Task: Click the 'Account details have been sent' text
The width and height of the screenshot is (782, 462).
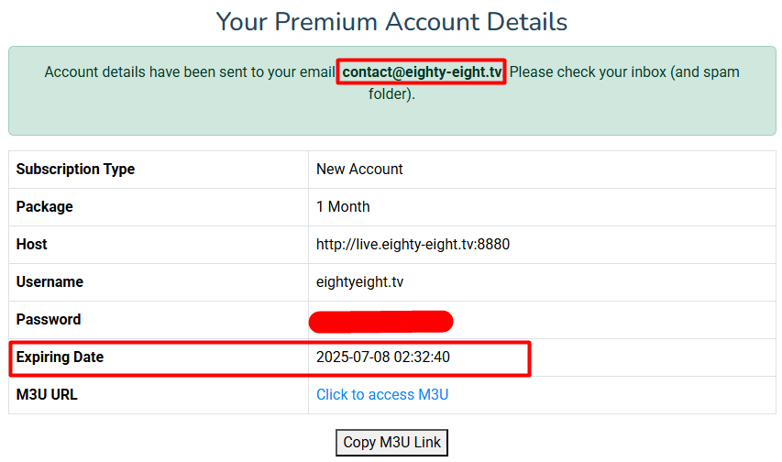Action: pos(190,71)
